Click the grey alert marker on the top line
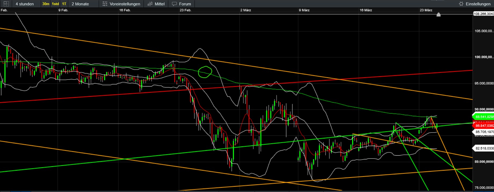 point(438,14)
